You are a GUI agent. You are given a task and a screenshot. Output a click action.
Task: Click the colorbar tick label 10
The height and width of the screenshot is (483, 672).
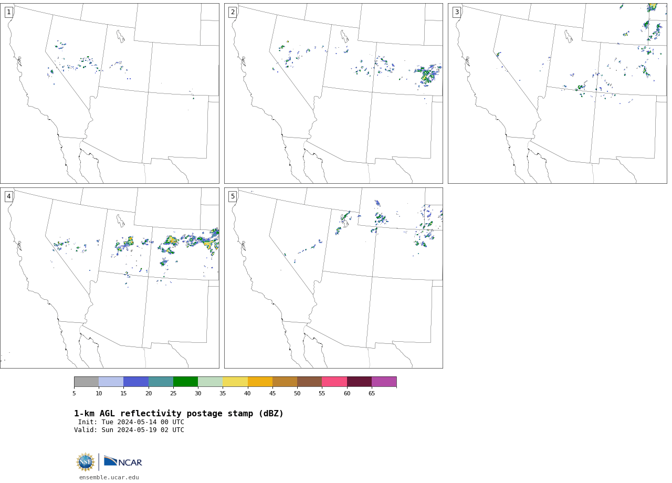99,393
